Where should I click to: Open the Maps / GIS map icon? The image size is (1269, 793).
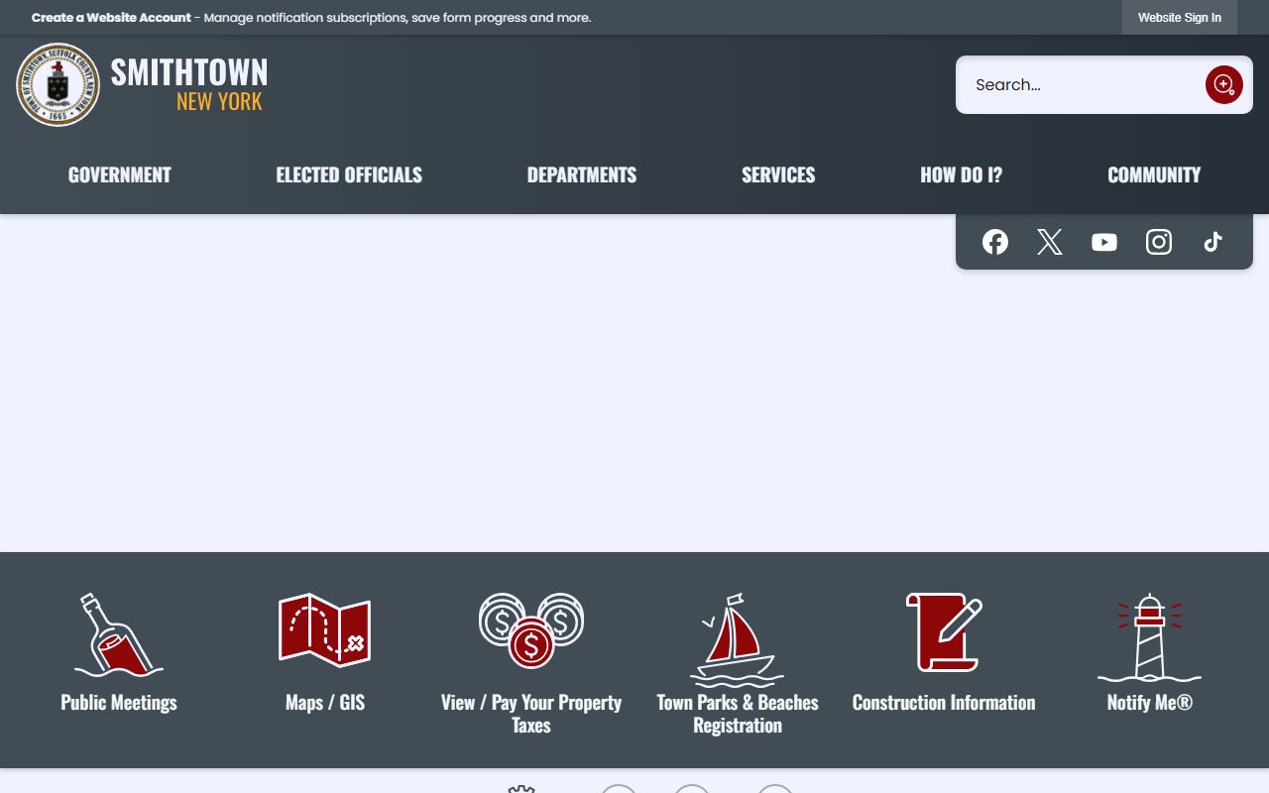pos(325,629)
